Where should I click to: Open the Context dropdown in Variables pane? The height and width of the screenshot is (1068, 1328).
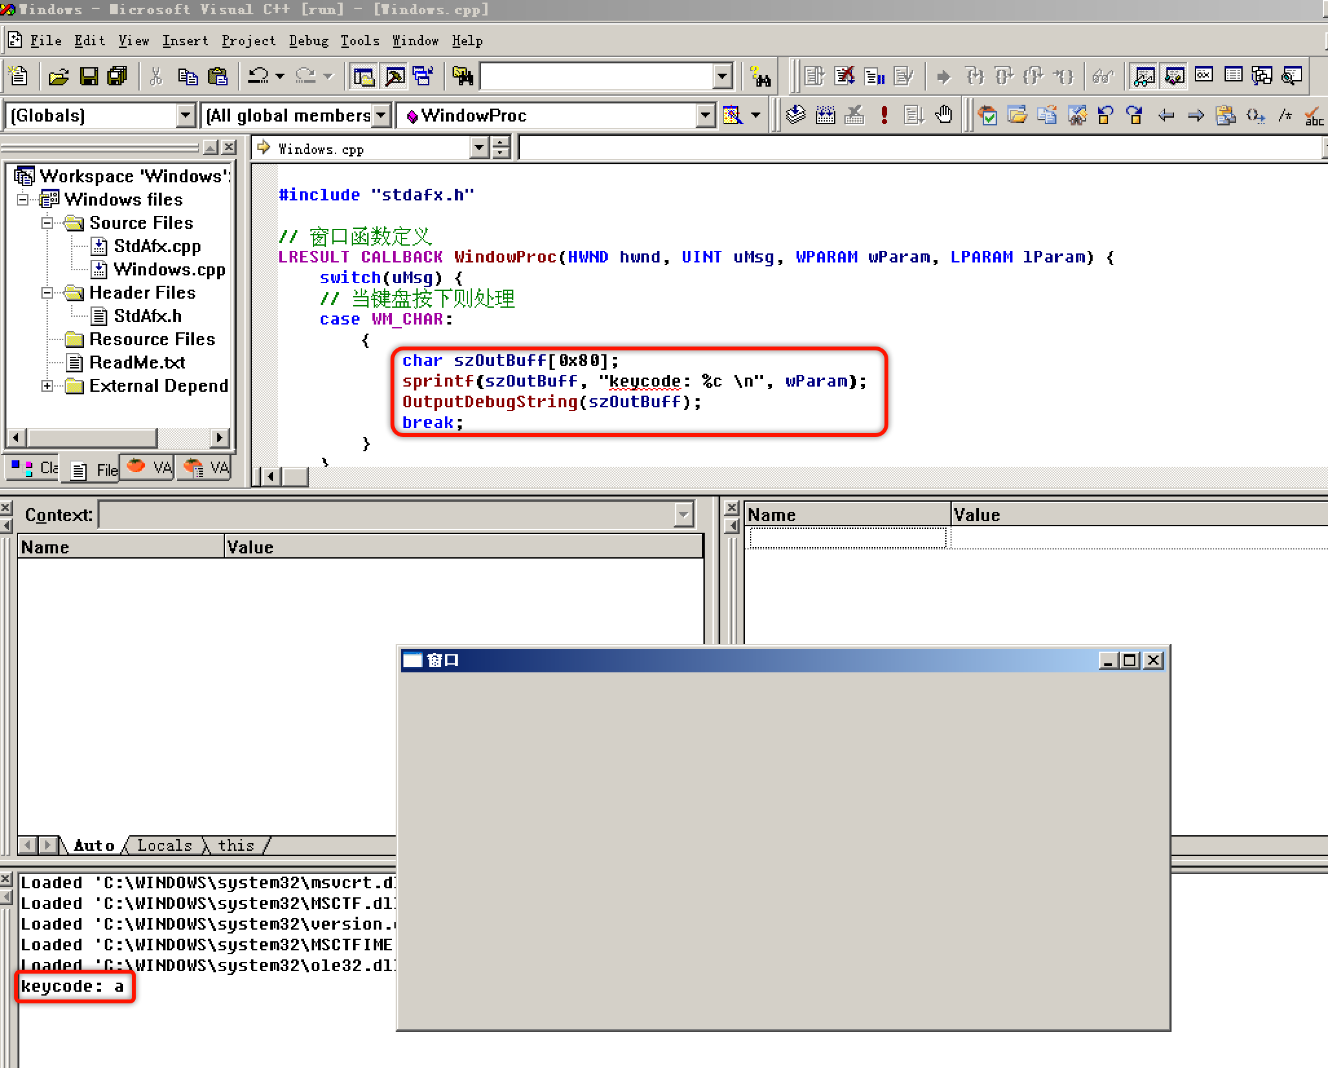683,515
